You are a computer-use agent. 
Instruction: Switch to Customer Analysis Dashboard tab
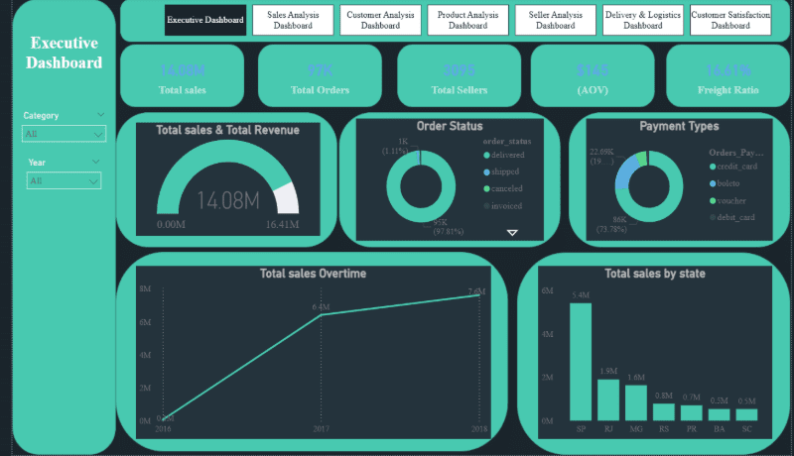tap(380, 20)
